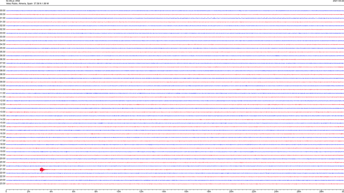Click the 2m tick label on the time axis
Screen dimensions: 344x193
point(29,192)
